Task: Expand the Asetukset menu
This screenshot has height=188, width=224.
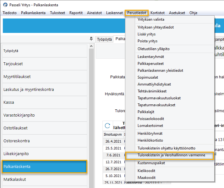Action: click(177, 13)
